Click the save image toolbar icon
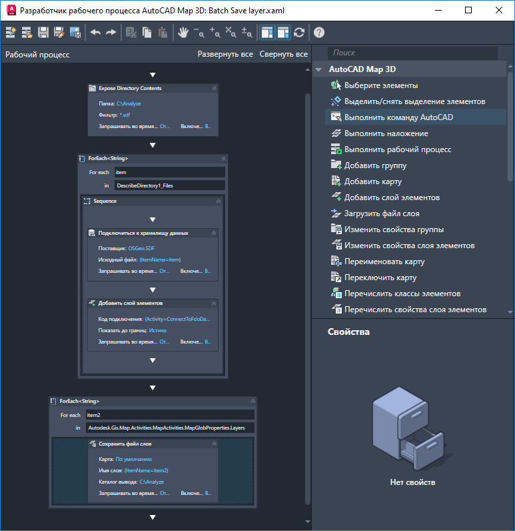515x531 pixels. coord(75,33)
